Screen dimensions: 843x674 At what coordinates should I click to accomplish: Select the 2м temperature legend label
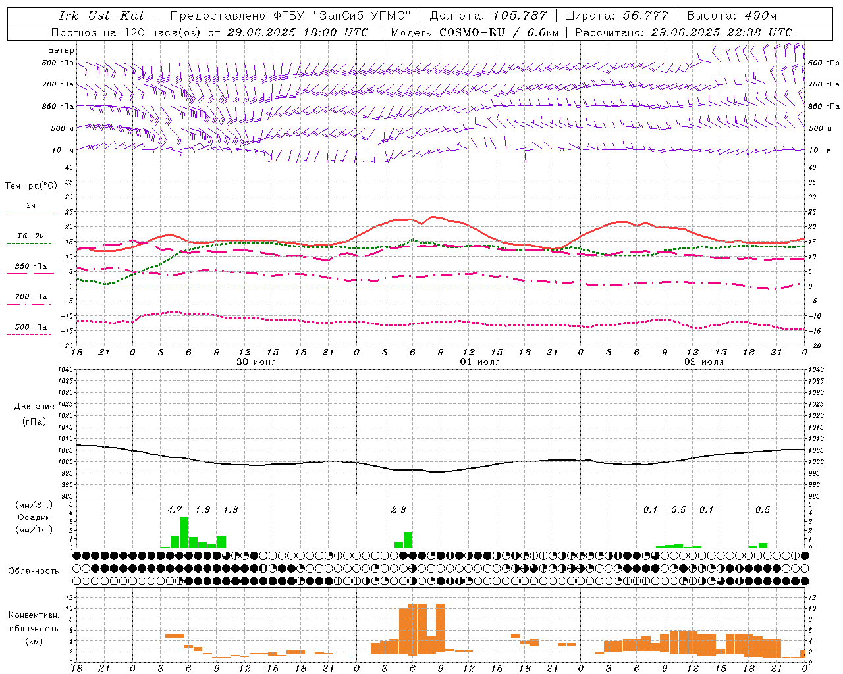coord(31,206)
